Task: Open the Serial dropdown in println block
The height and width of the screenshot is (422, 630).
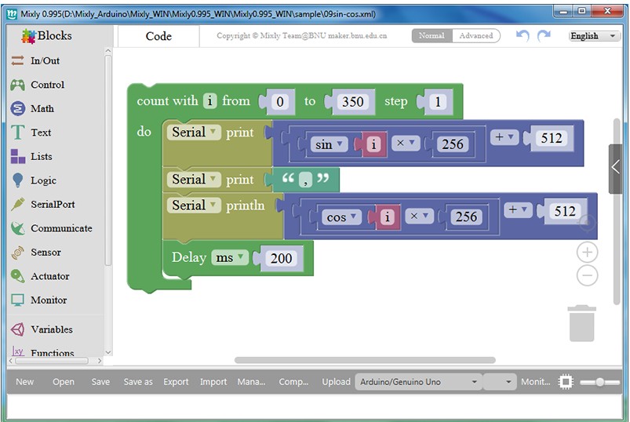Action: [194, 206]
